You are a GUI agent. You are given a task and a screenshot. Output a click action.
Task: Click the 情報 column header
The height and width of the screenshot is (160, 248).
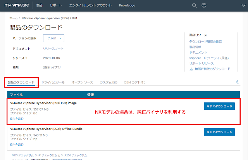(90, 95)
